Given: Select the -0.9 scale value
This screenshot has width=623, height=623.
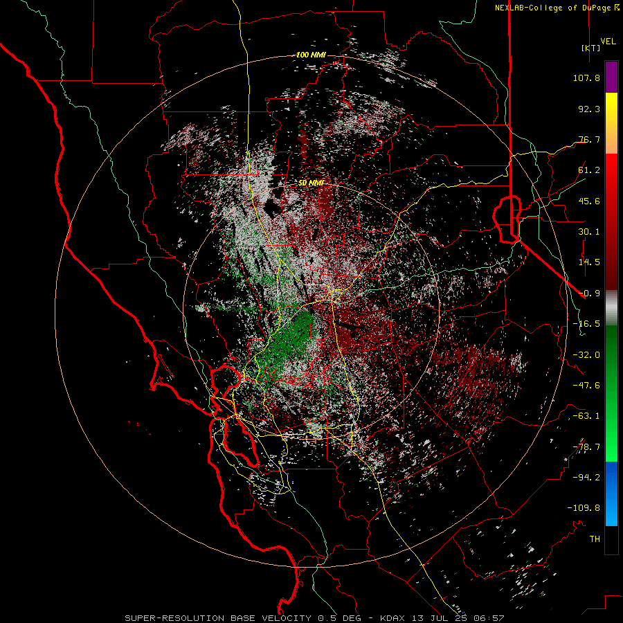Looking at the screenshot, I should point(589,294).
